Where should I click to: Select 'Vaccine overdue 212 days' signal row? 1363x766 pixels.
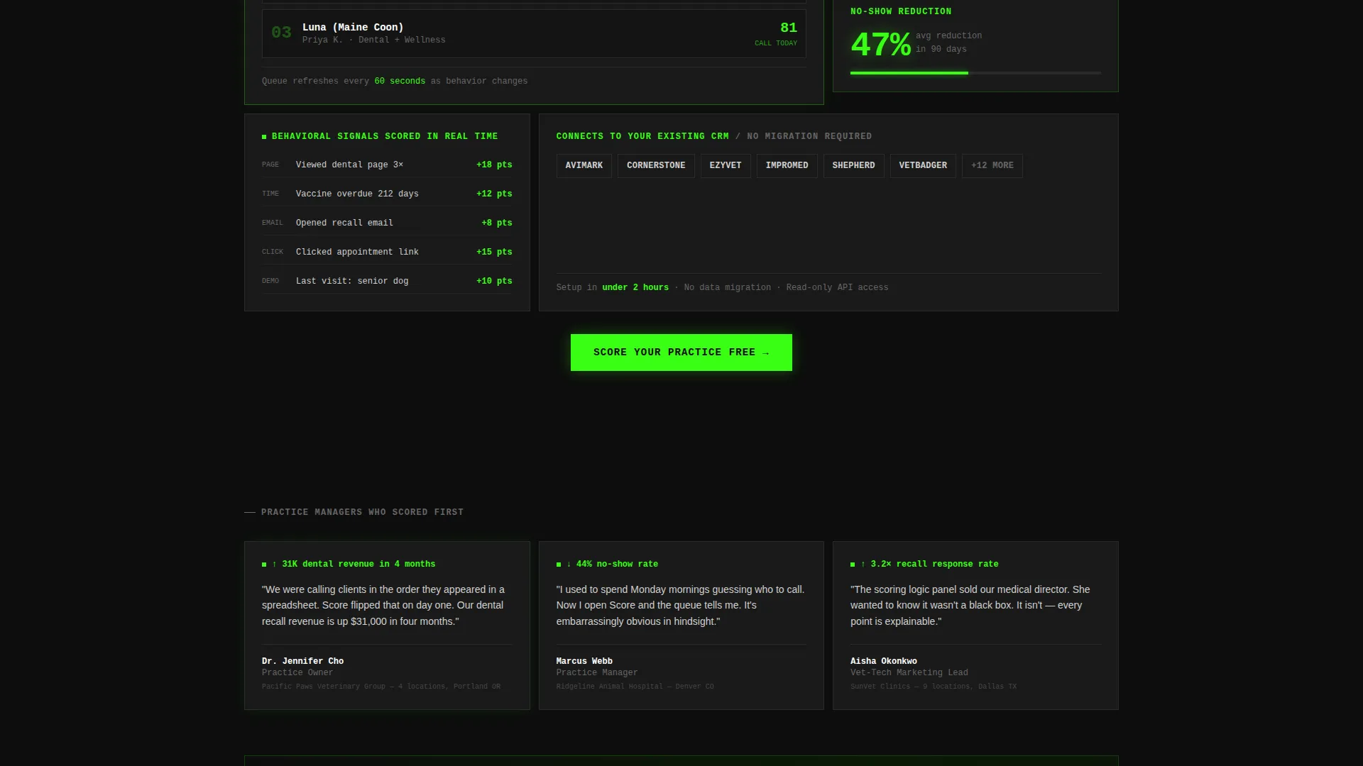pos(387,194)
